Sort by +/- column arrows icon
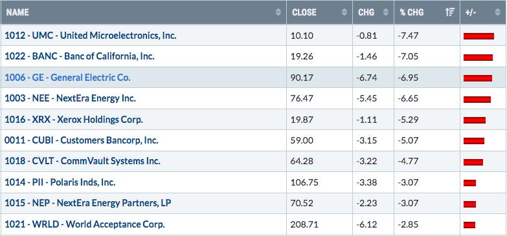This screenshot has width=507, height=236. (x=498, y=12)
